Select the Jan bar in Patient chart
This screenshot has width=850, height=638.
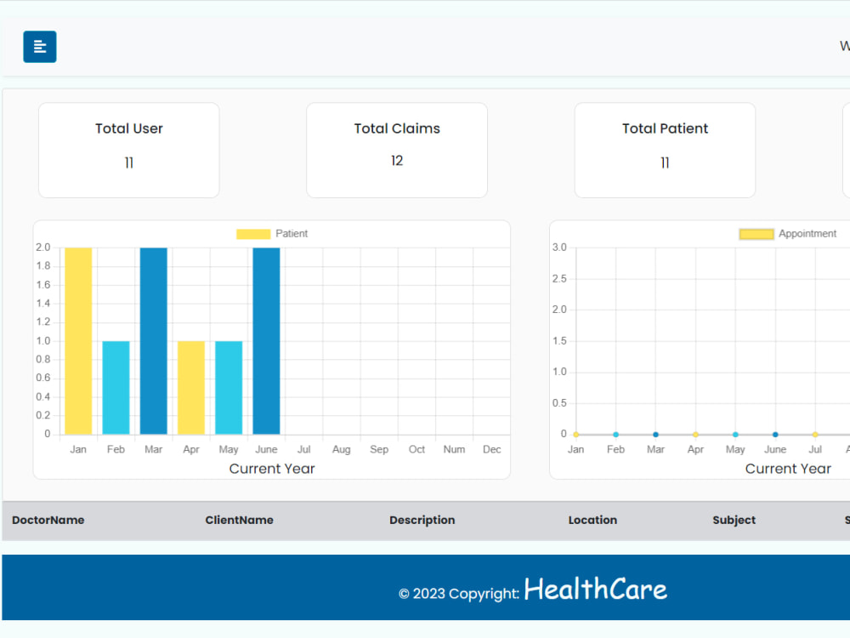click(78, 341)
